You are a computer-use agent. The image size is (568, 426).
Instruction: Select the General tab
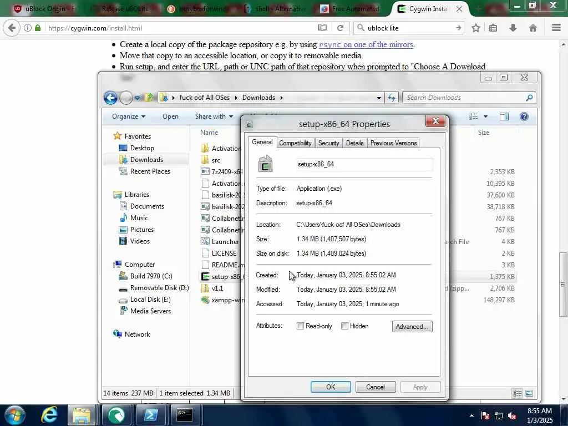[x=262, y=142]
